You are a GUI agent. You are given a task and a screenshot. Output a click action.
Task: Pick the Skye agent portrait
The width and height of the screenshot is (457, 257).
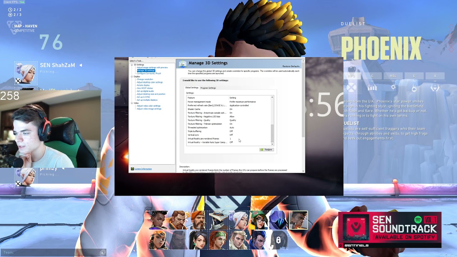click(218, 240)
